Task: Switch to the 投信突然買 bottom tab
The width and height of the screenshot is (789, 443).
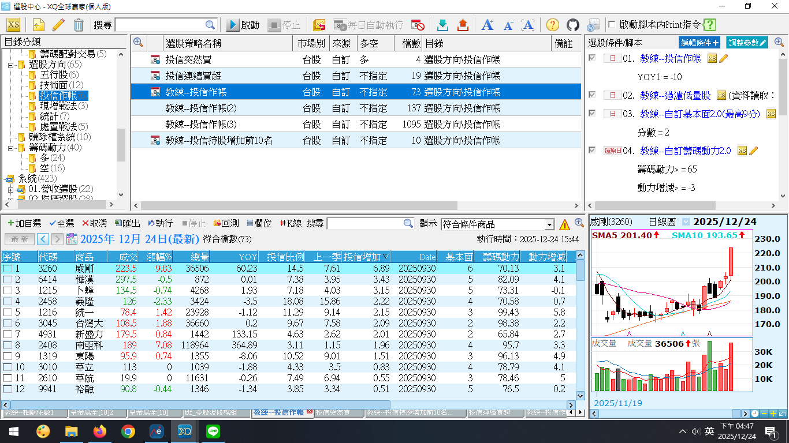Action: coord(333,412)
